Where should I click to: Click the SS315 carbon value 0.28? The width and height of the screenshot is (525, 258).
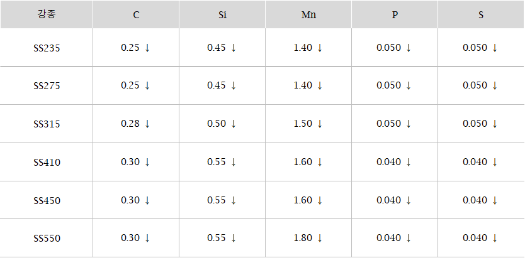coord(130,124)
